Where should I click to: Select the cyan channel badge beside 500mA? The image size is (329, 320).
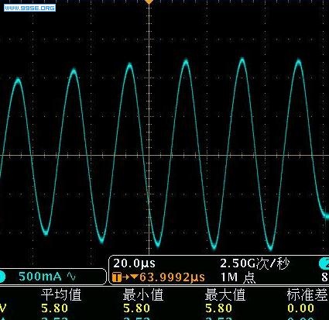click(x=2, y=277)
